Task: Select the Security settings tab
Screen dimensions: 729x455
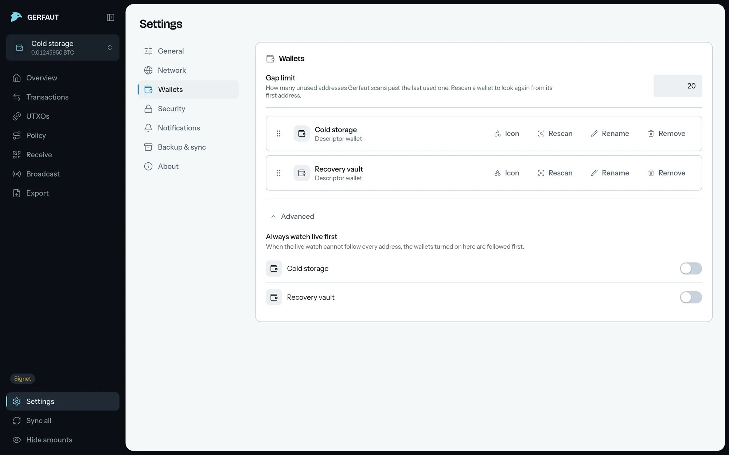Action: click(x=188, y=109)
